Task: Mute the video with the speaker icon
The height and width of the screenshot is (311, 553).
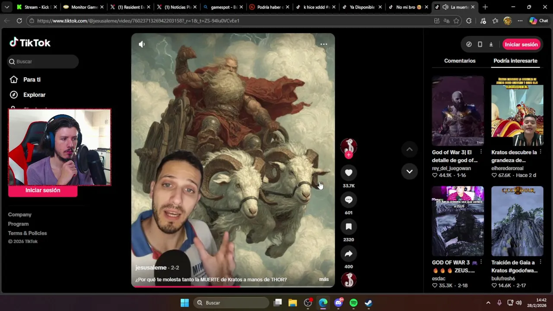Action: tap(142, 44)
